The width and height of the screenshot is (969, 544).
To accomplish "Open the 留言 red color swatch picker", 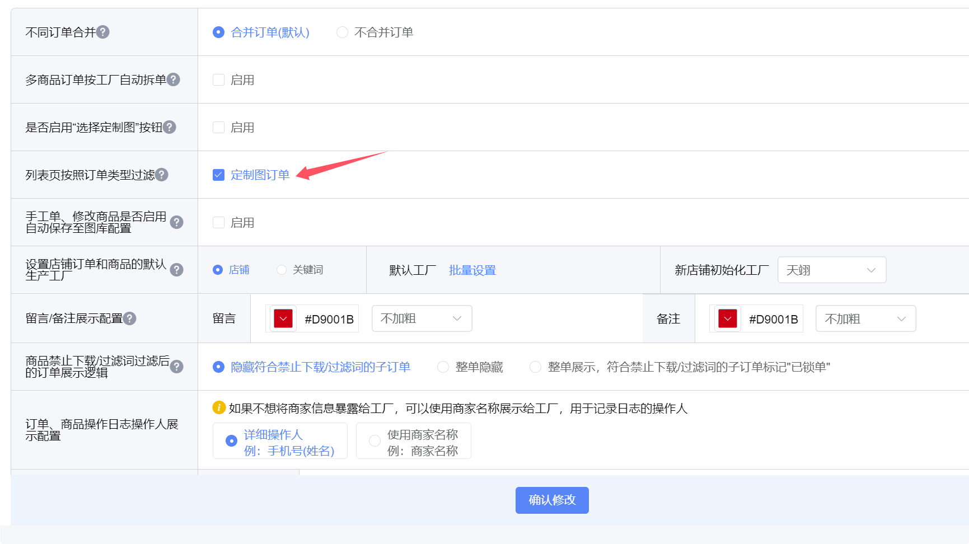I will click(x=283, y=319).
